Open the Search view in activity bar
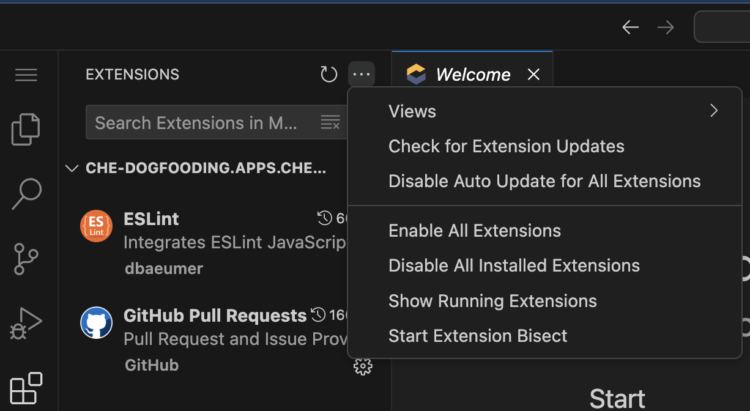This screenshot has height=411, width=750. [x=26, y=194]
